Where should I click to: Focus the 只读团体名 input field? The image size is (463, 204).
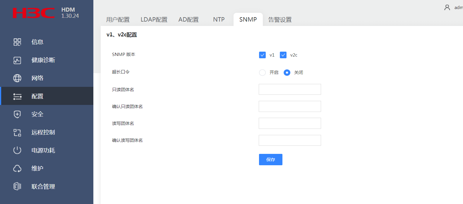[290, 89]
